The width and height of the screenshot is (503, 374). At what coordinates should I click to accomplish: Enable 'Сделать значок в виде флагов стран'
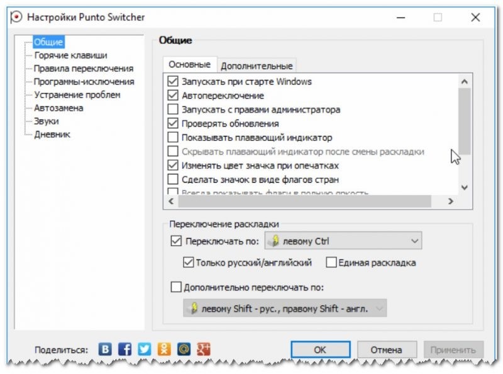(x=173, y=179)
